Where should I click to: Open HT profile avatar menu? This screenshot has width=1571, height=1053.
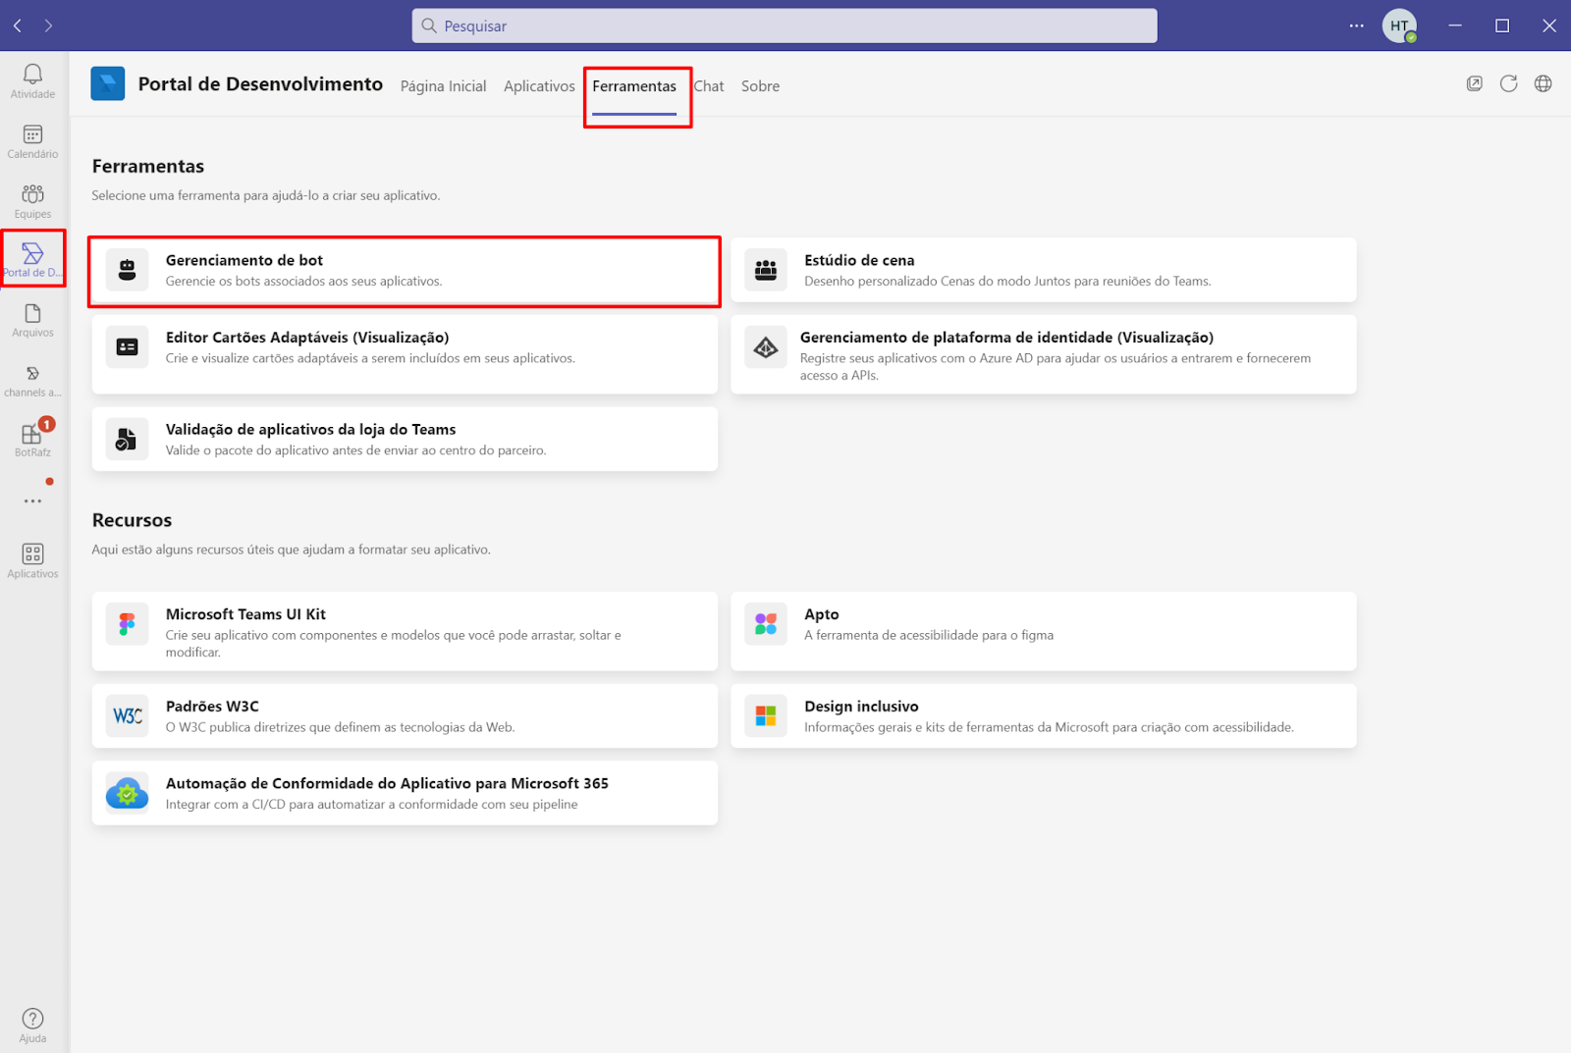point(1398,26)
